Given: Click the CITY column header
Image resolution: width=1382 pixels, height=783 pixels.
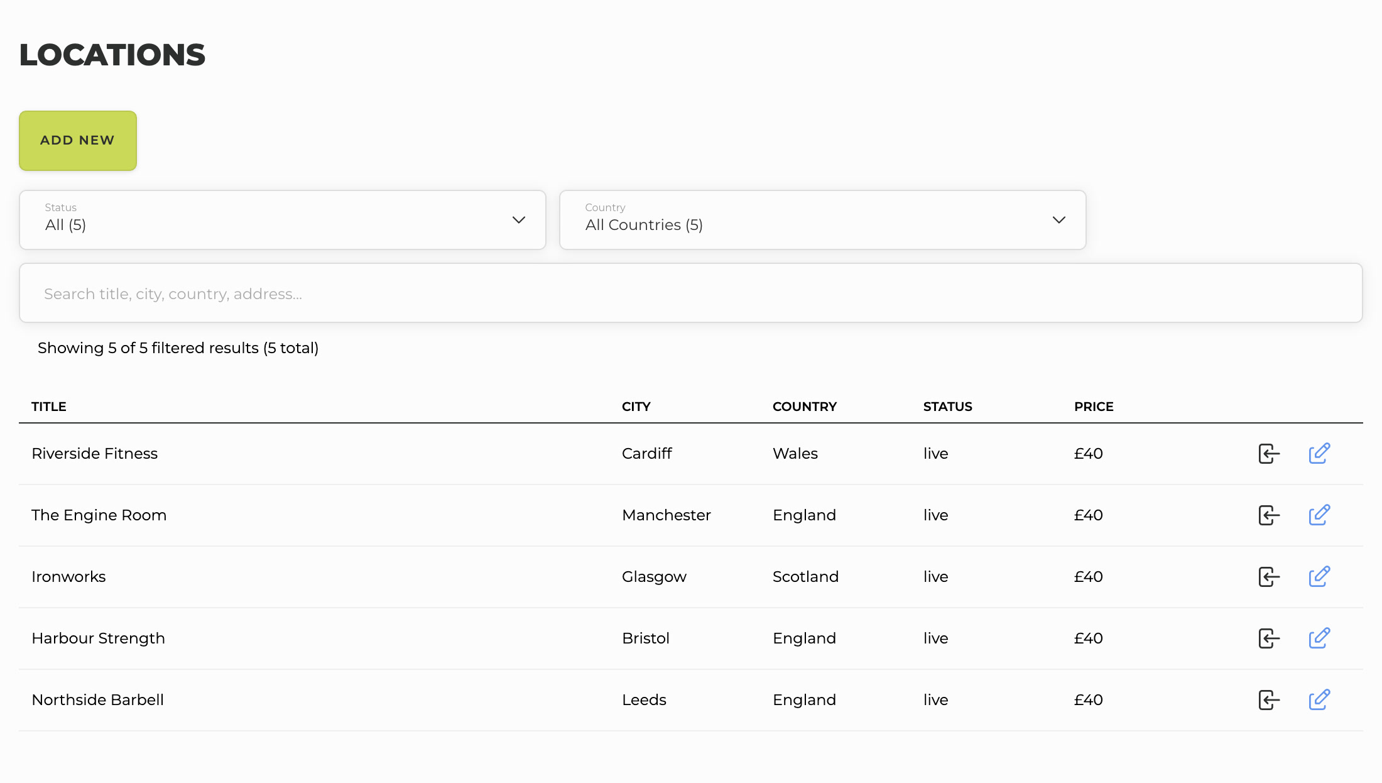Looking at the screenshot, I should pyautogui.click(x=636, y=407).
